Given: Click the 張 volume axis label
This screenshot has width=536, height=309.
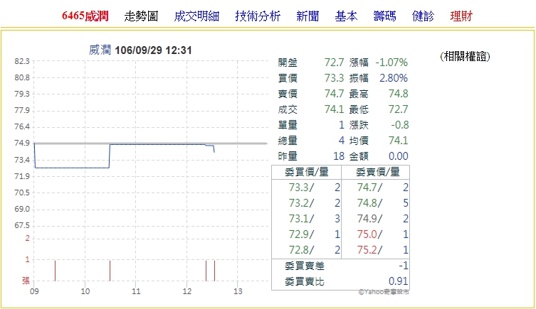Looking at the screenshot, I should (26, 281).
